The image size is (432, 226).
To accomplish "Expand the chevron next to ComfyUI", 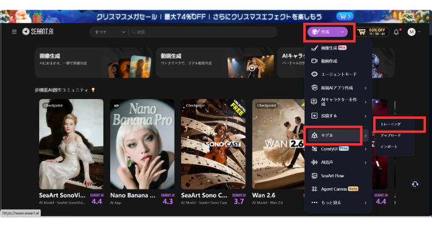I will coord(366,149).
